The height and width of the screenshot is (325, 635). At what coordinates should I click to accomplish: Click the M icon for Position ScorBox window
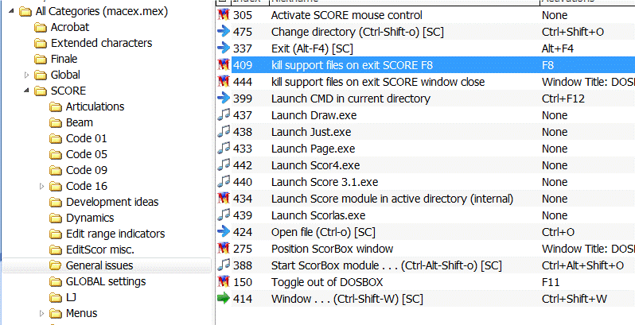click(224, 249)
